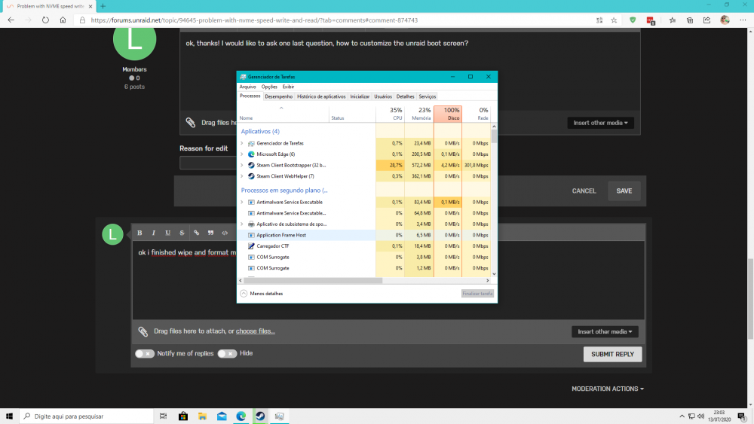The image size is (754, 424).
Task: Expand Aplicativo de subsistema de spooler row
Action: 242,224
